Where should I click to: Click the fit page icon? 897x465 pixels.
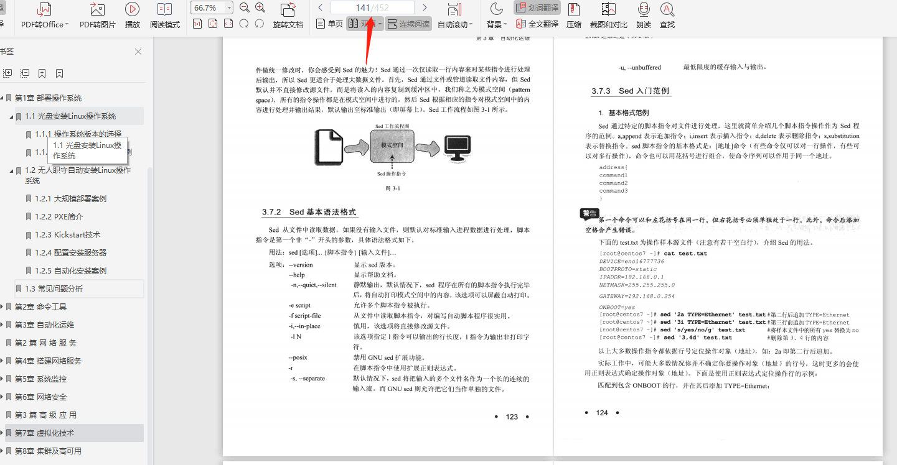tap(213, 24)
